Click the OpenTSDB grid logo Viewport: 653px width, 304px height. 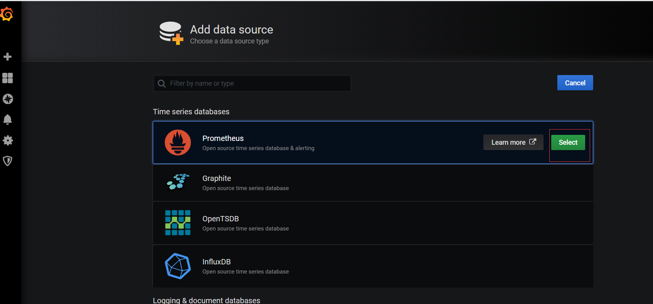coord(178,223)
